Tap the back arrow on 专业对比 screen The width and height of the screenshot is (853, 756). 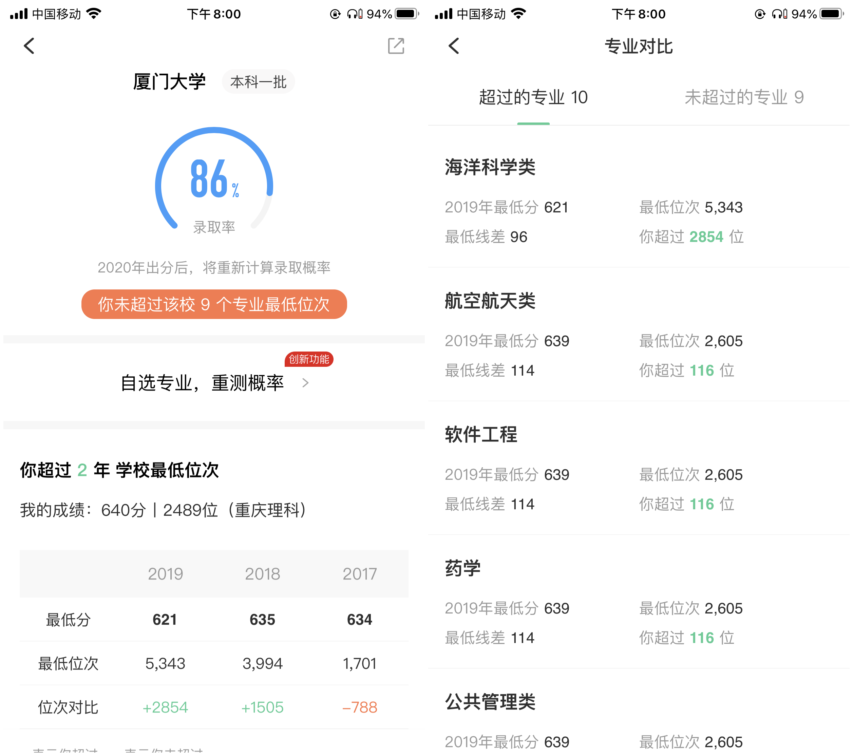click(454, 46)
